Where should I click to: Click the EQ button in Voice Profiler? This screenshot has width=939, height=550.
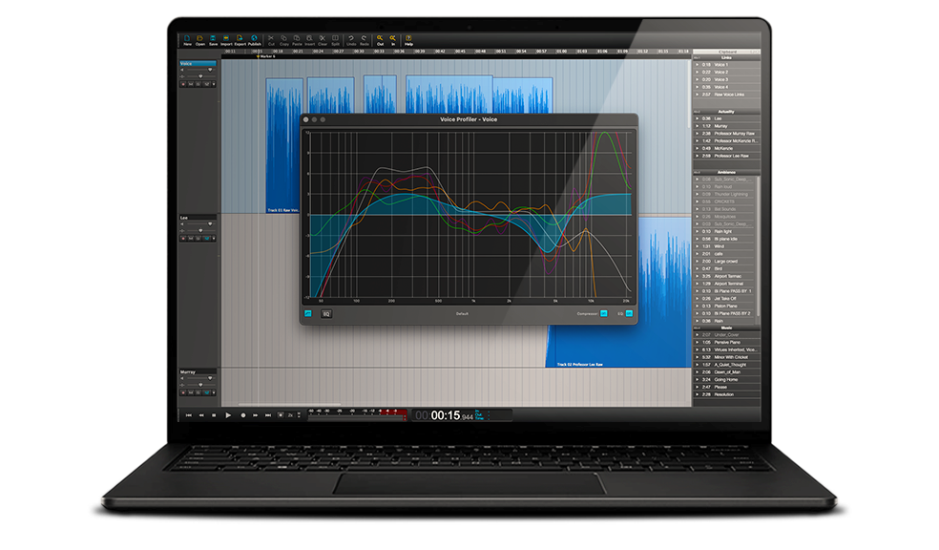[325, 312]
